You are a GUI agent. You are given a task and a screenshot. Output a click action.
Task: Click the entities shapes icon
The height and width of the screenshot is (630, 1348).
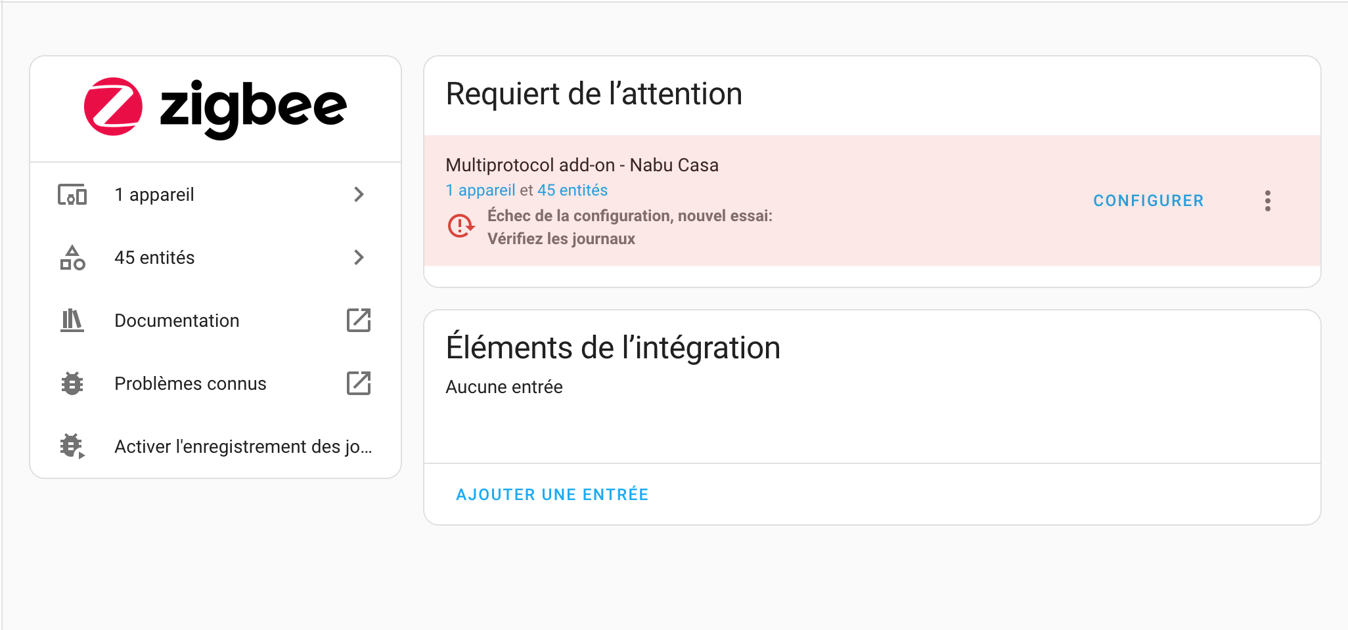[x=72, y=258]
